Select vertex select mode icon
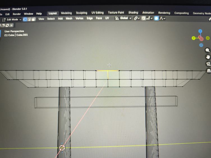The height and width of the screenshot is (158, 211). click(x=25, y=19)
